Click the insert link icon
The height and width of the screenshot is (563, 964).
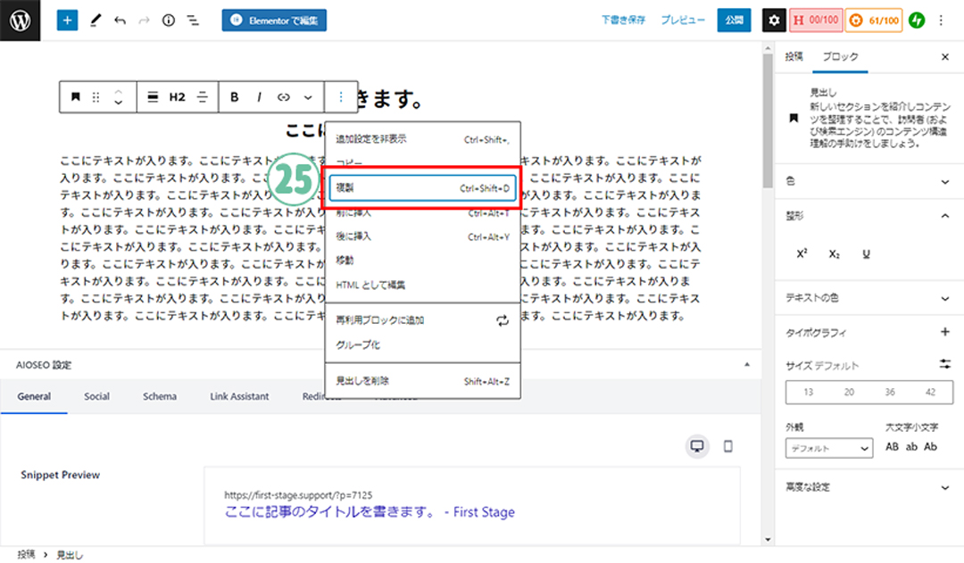click(284, 97)
